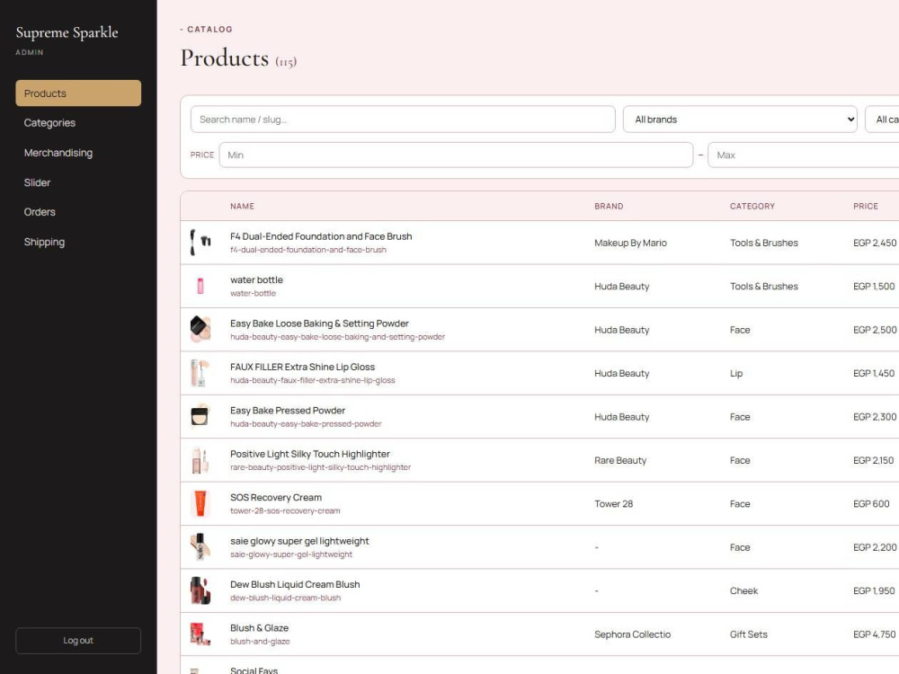Viewport: 899px width, 674px height.
Task: Click the EGP 2,450 price cell
Action: click(x=875, y=243)
